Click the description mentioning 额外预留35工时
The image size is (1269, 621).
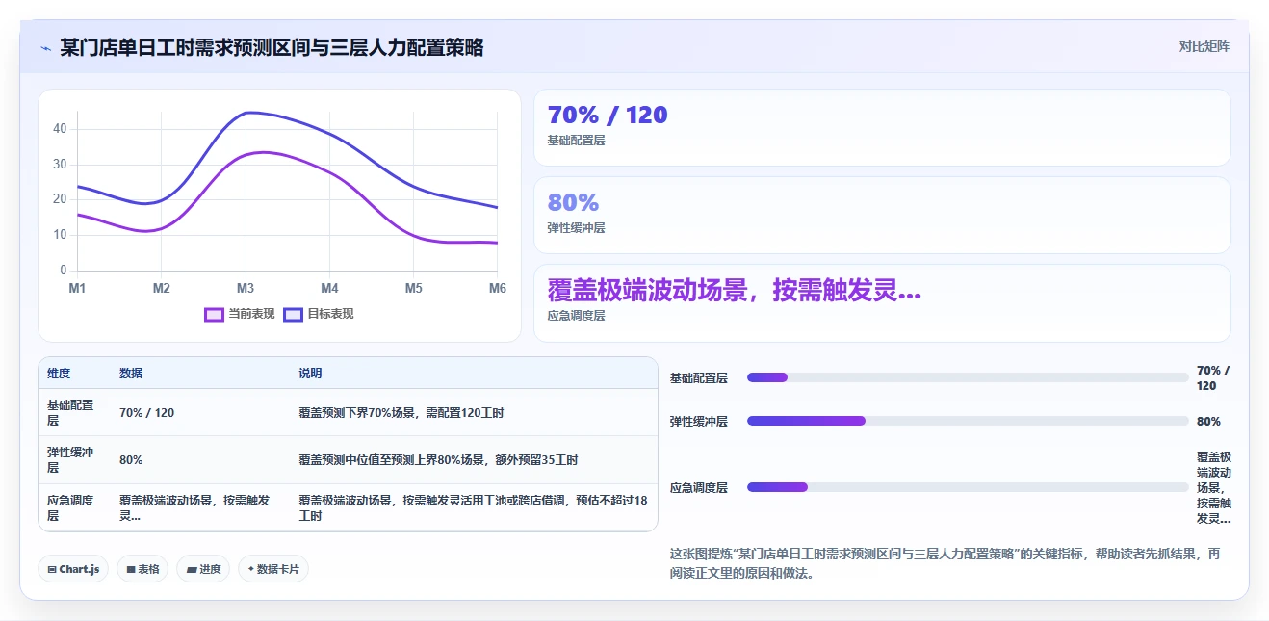point(438,460)
